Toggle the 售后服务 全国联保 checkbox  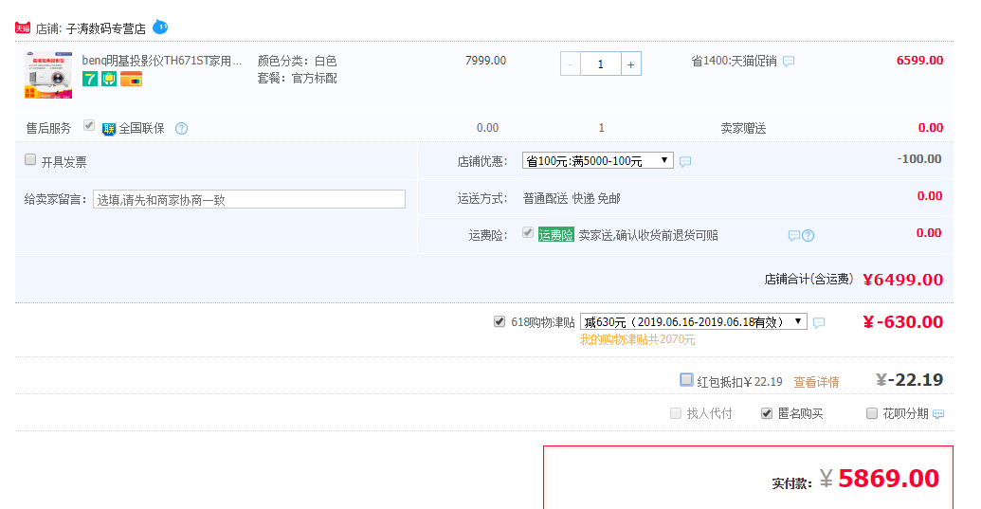pyautogui.click(x=89, y=126)
